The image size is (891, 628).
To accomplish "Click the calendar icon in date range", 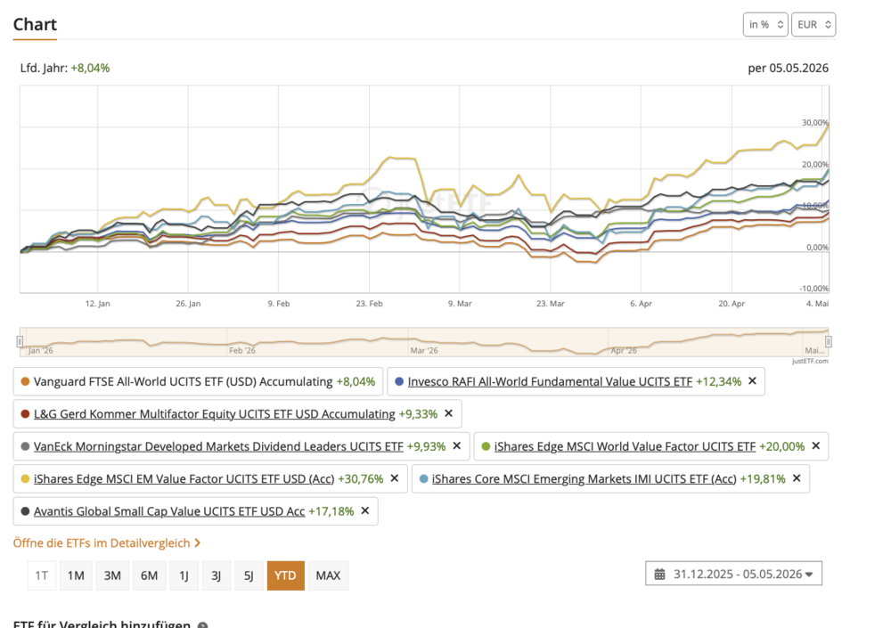I will tap(659, 574).
